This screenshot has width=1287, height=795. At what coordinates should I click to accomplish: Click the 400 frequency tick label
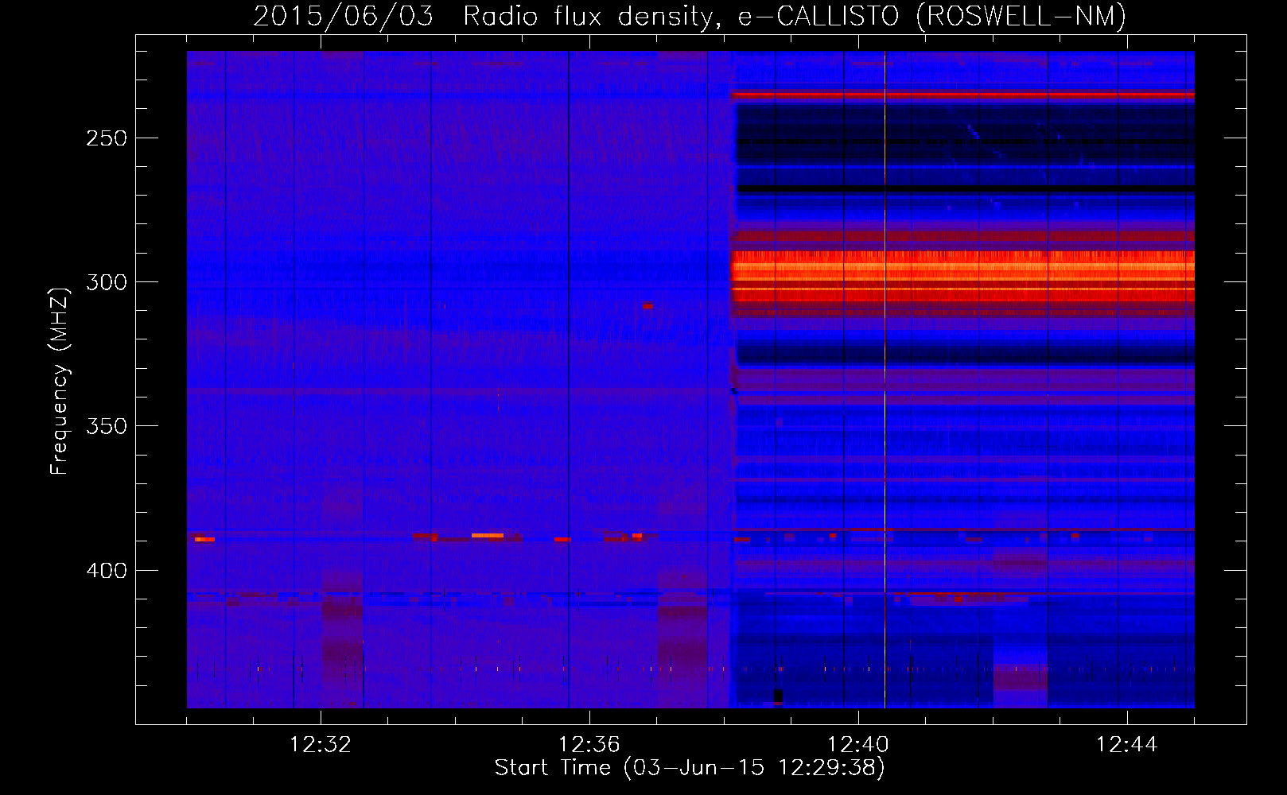click(107, 571)
